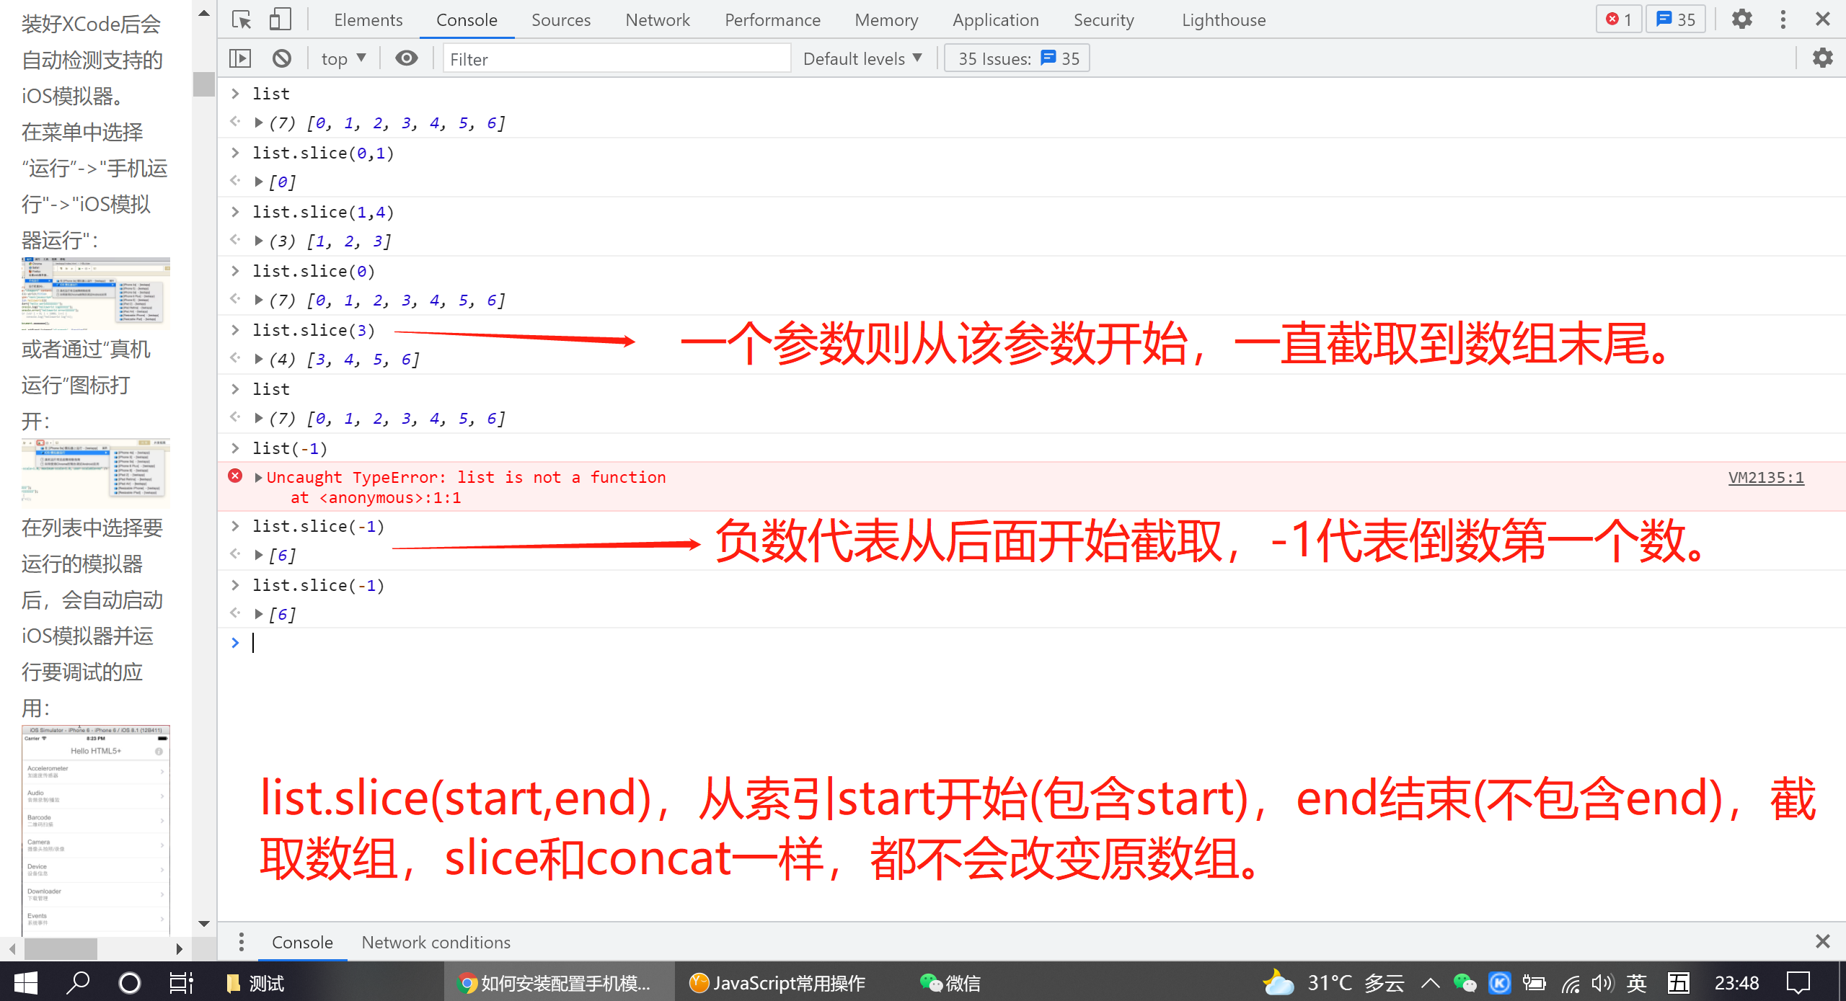Image resolution: width=1846 pixels, height=1001 pixels.
Task: Open console settings gear beside the issues counter
Action: coord(1823,58)
